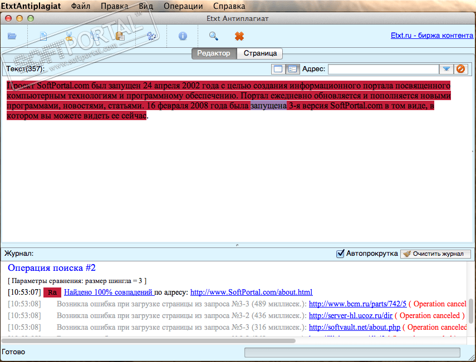
Task: Click the new document icon
Action: pyautogui.click(x=43, y=36)
